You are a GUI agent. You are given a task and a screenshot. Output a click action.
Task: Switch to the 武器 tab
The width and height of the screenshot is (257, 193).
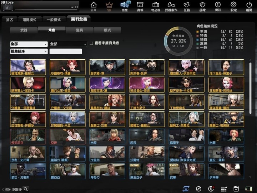pos(24,30)
